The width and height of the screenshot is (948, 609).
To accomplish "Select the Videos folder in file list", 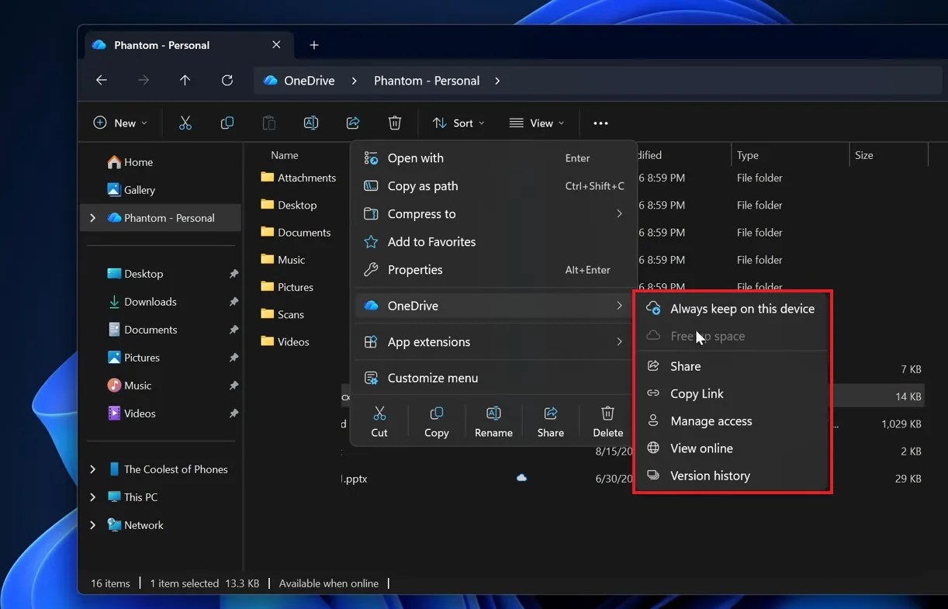I will (285, 341).
